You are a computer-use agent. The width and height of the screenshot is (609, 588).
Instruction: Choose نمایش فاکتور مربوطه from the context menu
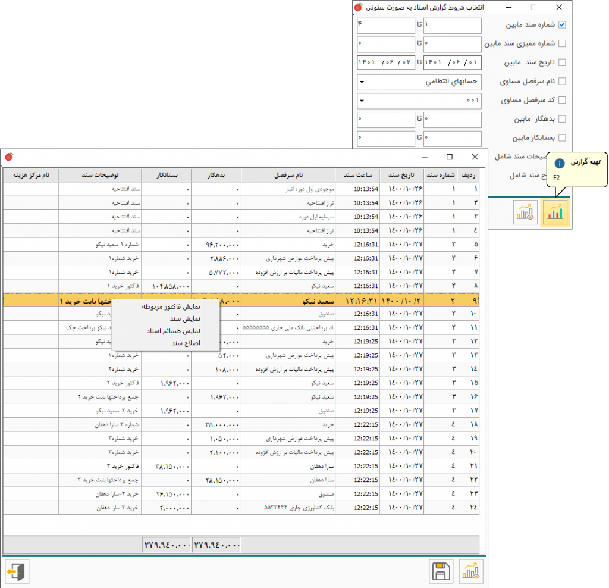pos(171,307)
